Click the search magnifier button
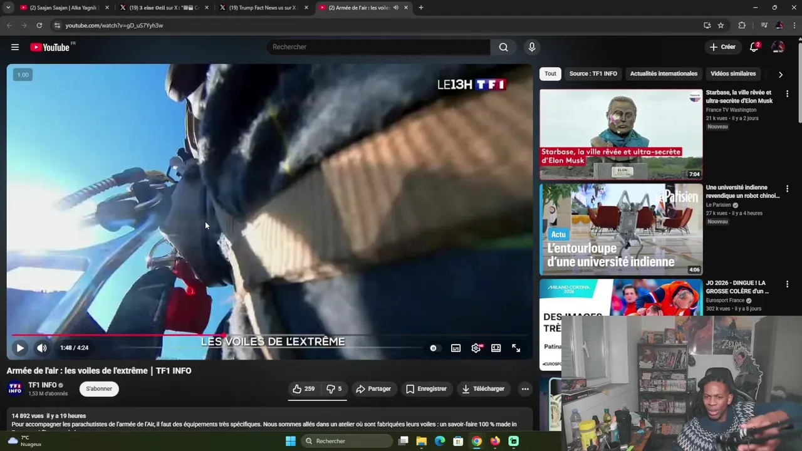The height and width of the screenshot is (451, 802). [503, 47]
